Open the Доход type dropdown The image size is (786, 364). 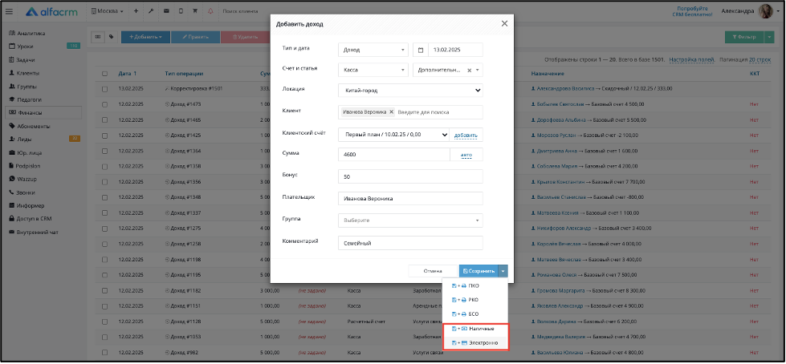(373, 50)
